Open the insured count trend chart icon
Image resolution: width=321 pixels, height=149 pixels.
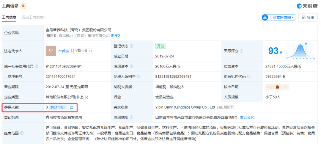[x=72, y=107]
